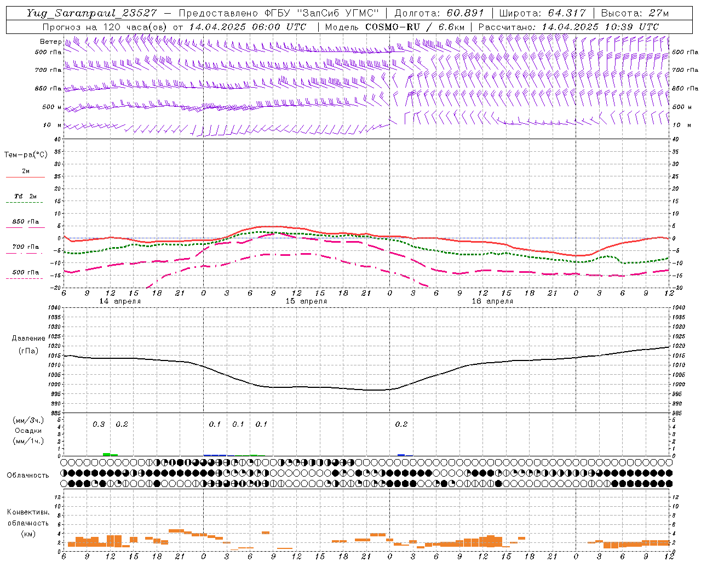The height and width of the screenshot is (561, 701).
Task: Click the (мм/1ч.) precipitation unit label
Action: pos(28,441)
